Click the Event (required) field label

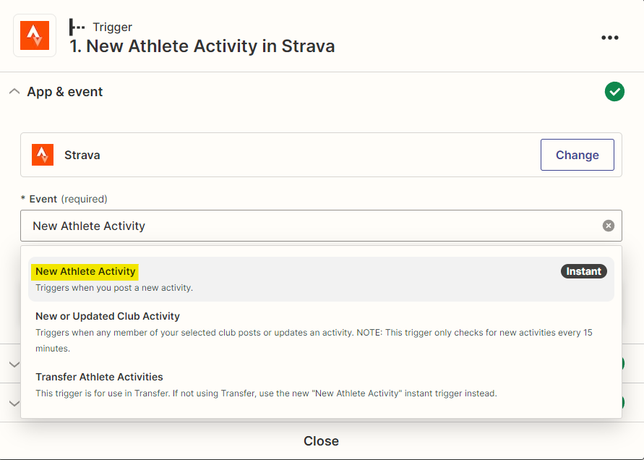point(64,199)
